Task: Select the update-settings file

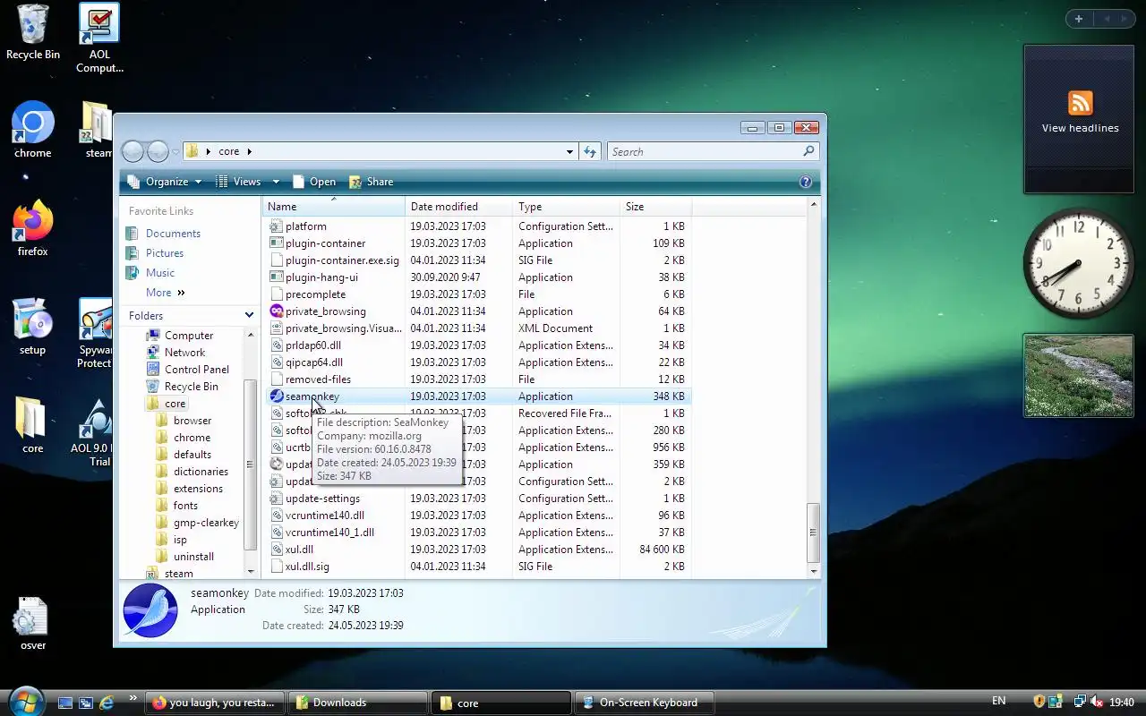Action: pyautogui.click(x=322, y=499)
